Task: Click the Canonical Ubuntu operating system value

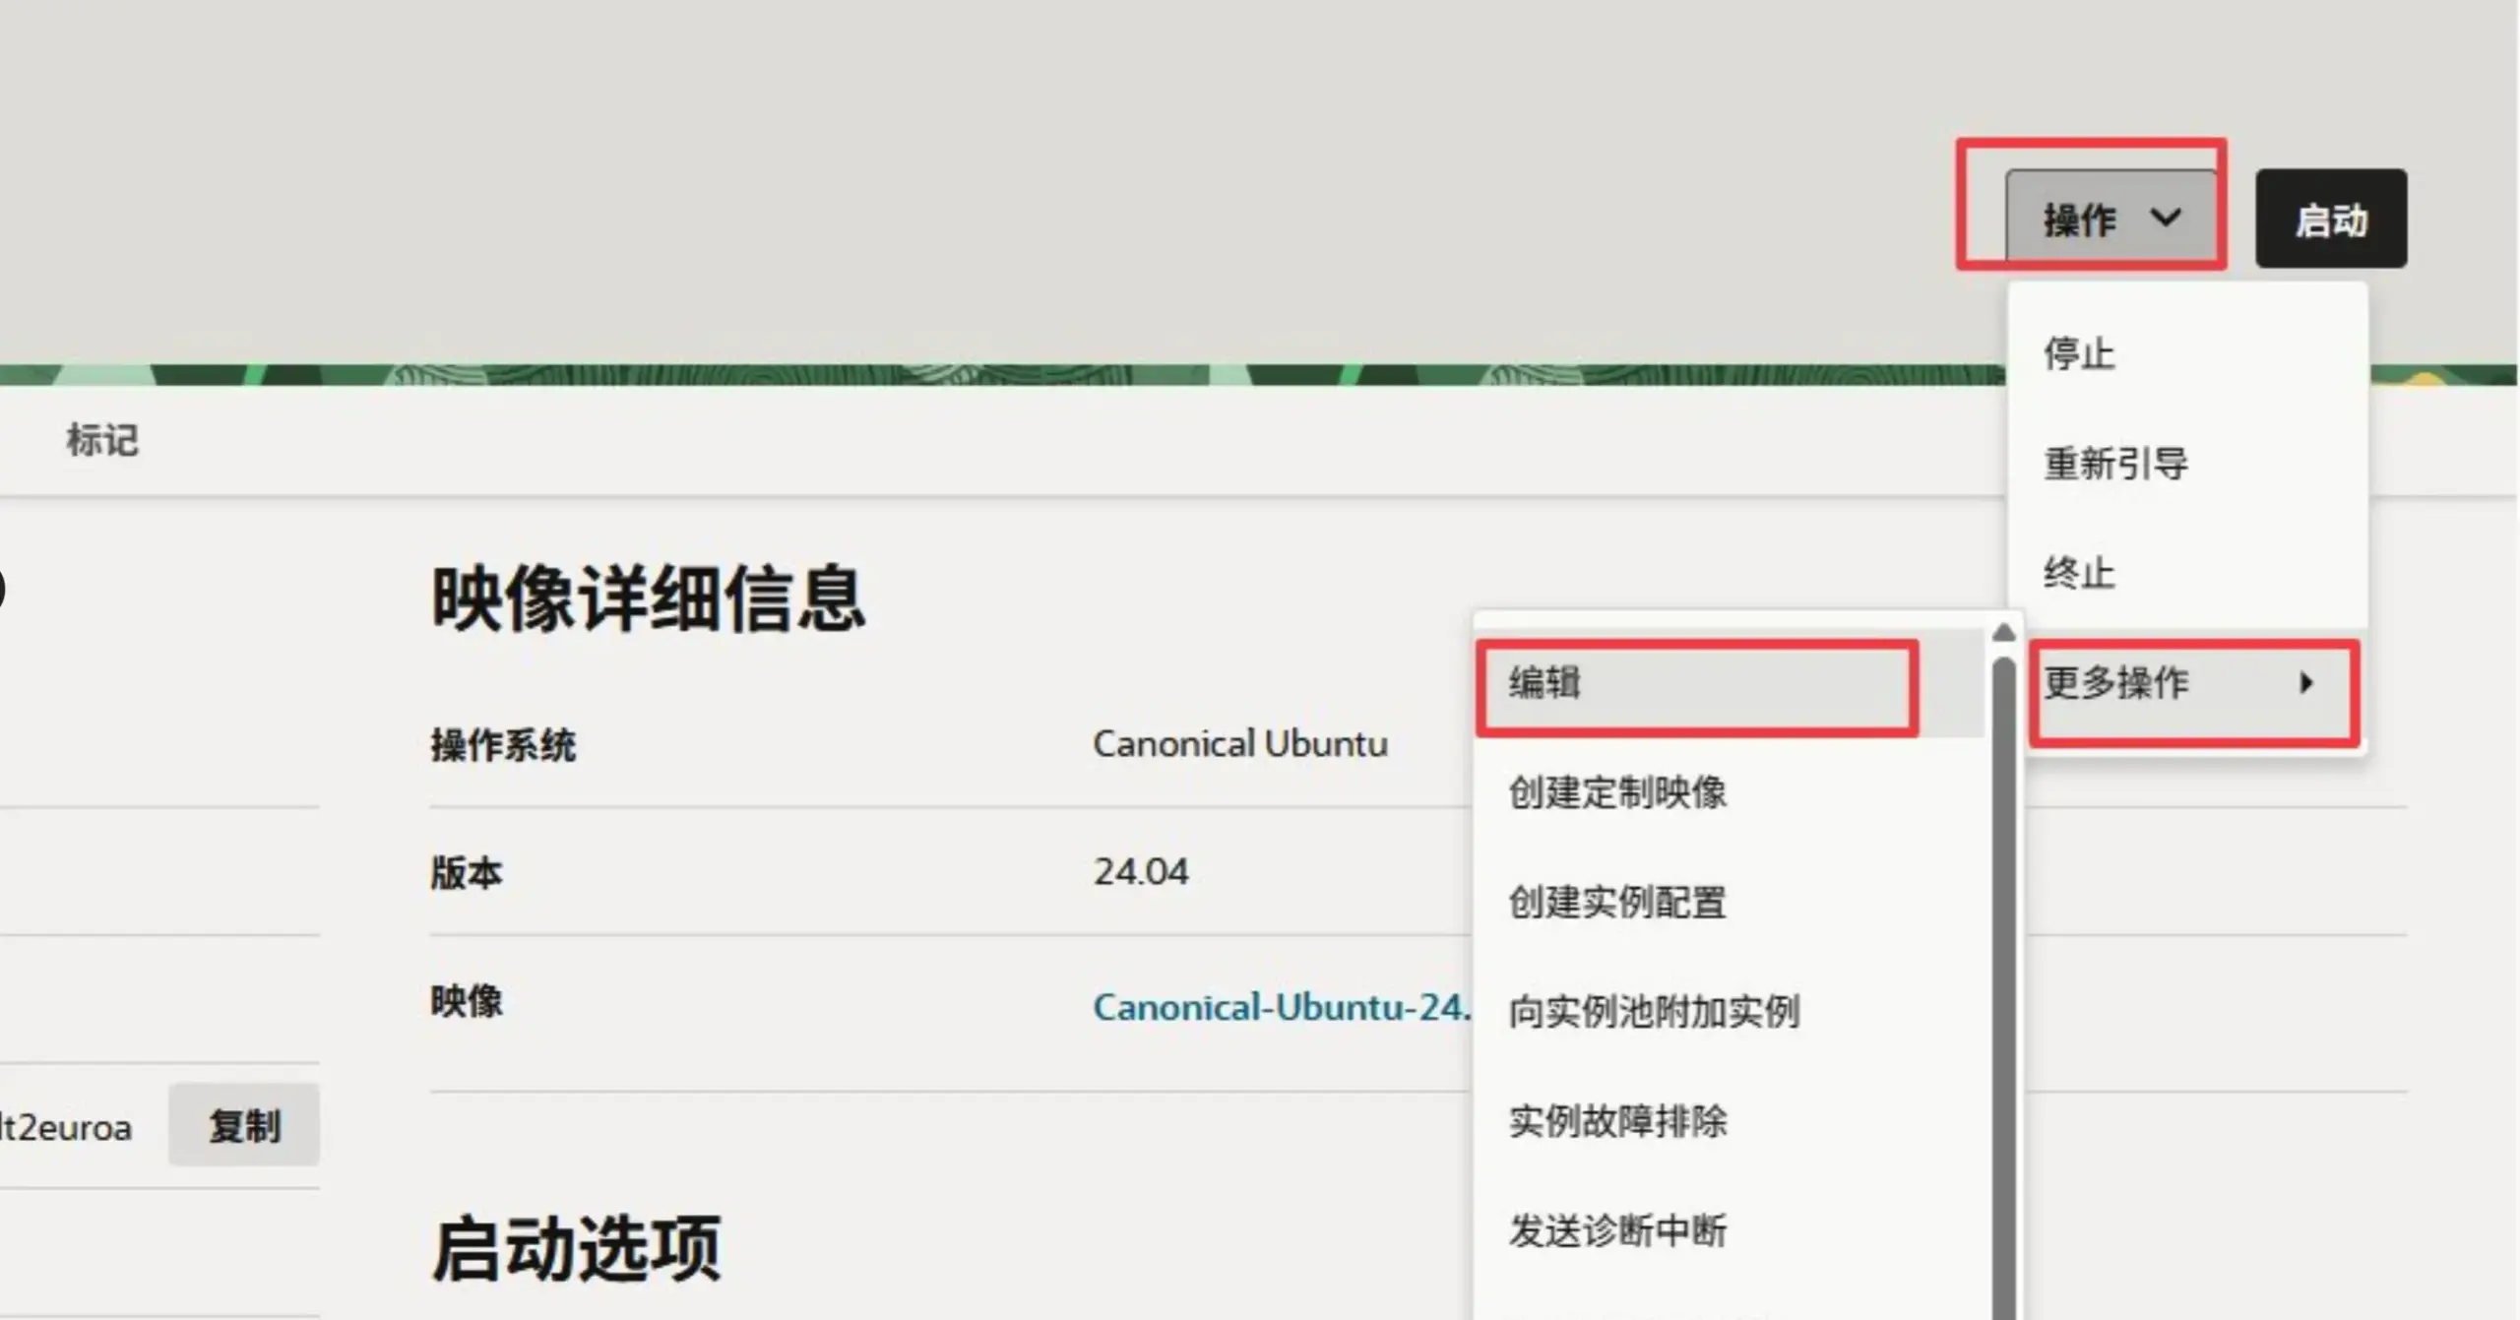Action: point(1240,743)
